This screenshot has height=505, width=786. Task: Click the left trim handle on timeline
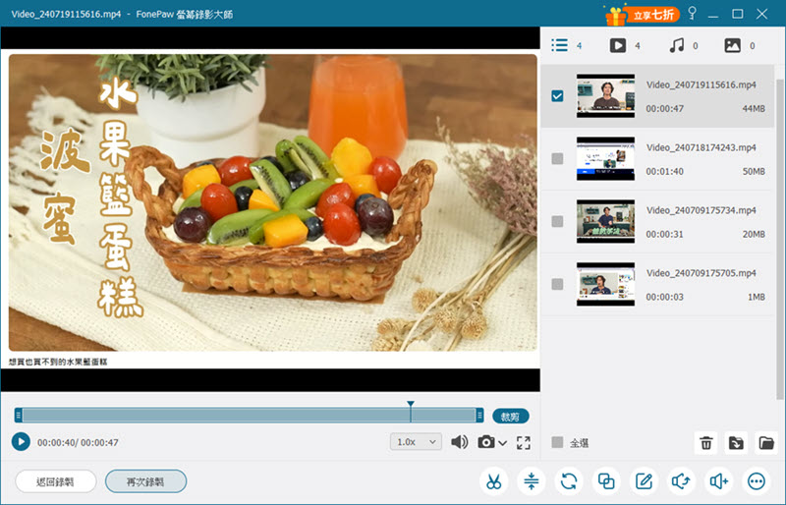coord(18,415)
